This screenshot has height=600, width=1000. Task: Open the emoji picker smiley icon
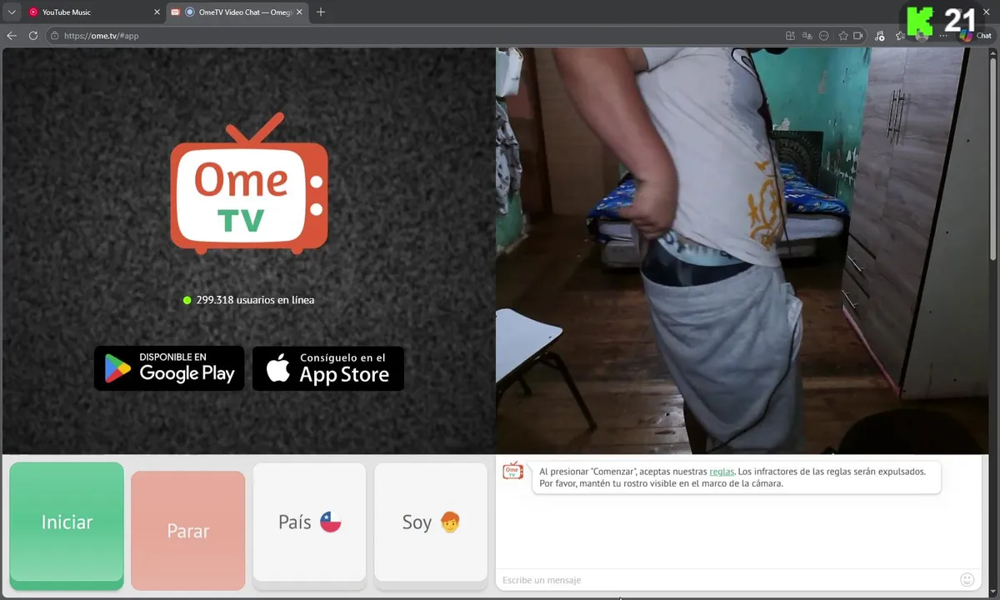coord(967,579)
